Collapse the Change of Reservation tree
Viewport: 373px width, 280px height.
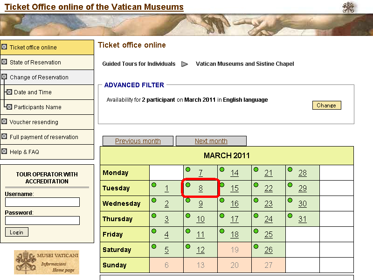[x=4, y=77]
